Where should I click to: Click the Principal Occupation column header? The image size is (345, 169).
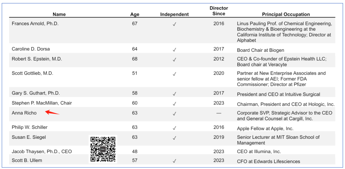tap(286, 14)
